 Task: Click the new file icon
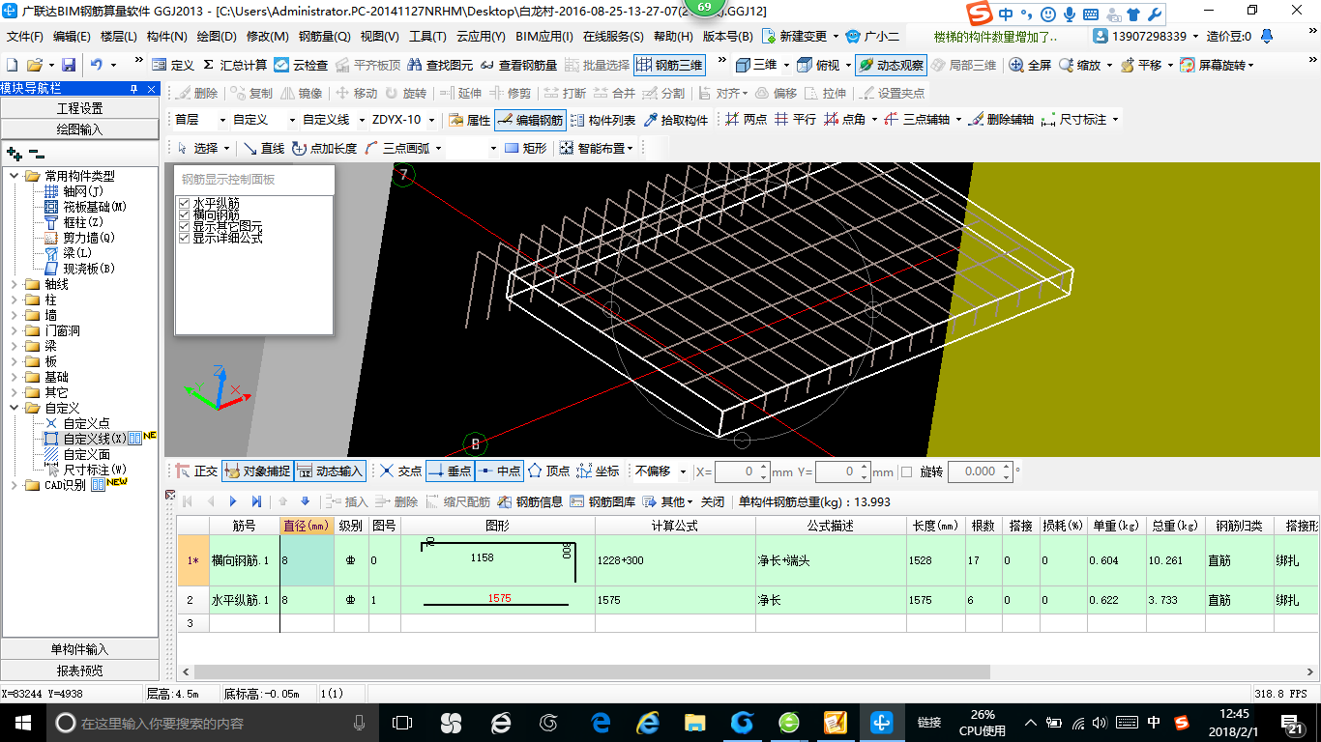[12, 65]
